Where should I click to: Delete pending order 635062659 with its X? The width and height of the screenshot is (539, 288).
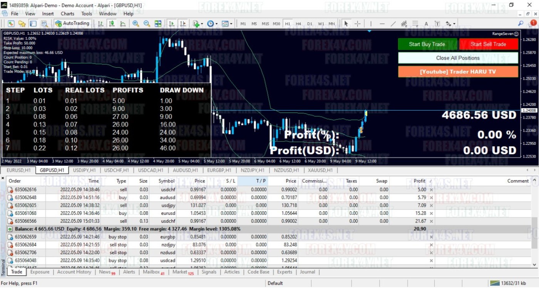point(431,237)
